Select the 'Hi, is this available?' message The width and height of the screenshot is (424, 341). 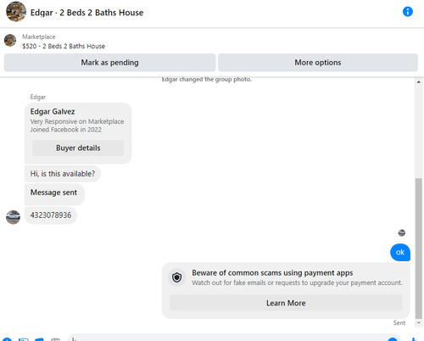(63, 174)
